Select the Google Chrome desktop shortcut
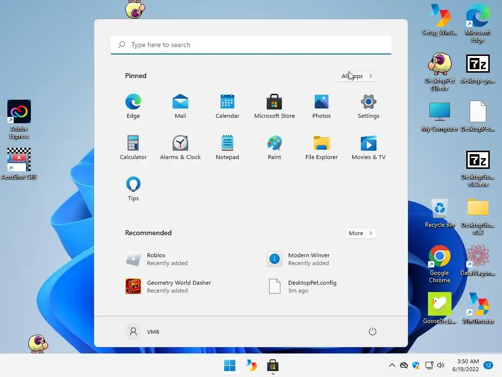 coord(440,264)
